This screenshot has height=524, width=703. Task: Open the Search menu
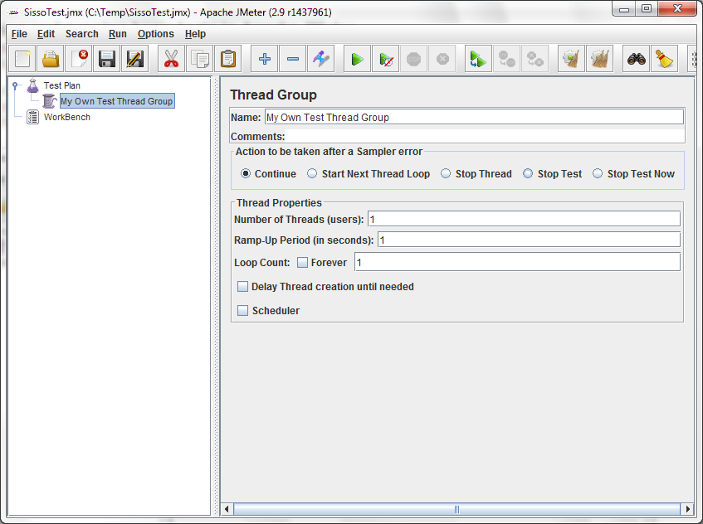pos(81,34)
